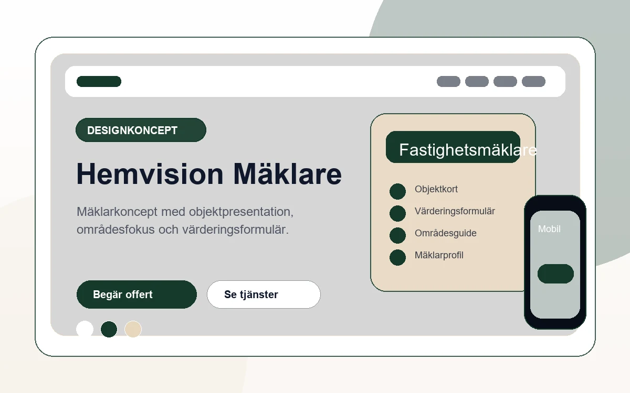This screenshot has height=393, width=630.
Task: Click the Fastighetsmäklare card header
Action: point(453,147)
